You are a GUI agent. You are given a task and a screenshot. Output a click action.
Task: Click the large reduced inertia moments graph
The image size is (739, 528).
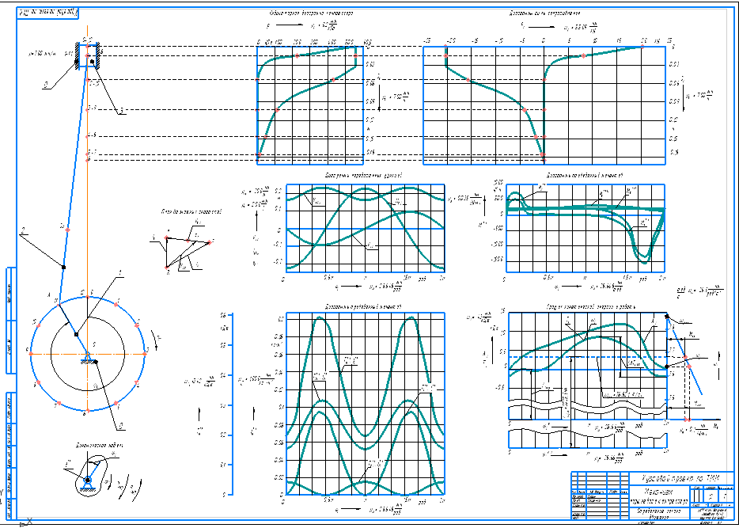pos(366,404)
